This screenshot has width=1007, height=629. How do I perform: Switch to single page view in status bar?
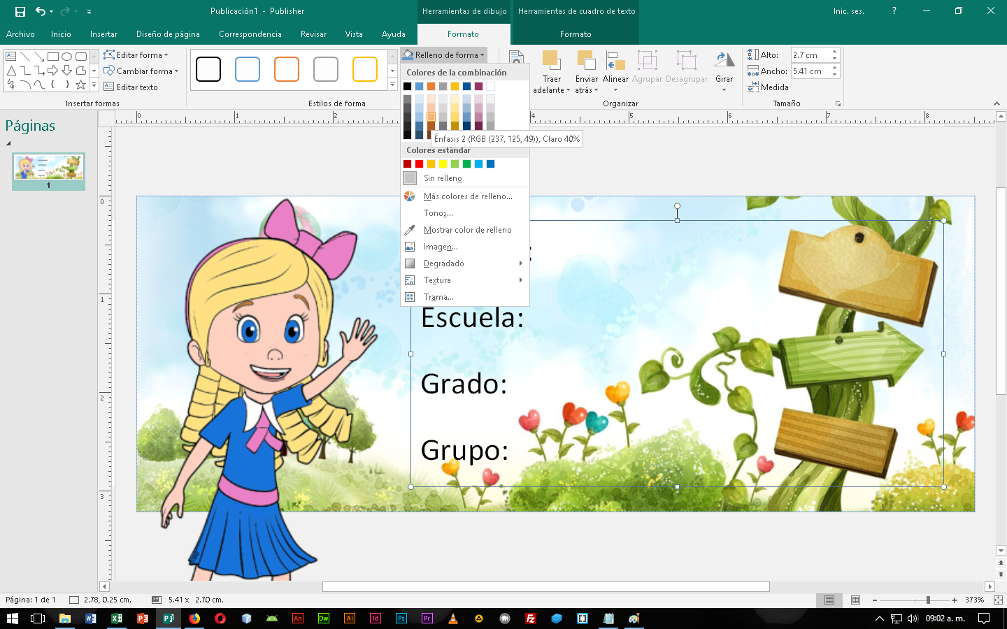829,600
